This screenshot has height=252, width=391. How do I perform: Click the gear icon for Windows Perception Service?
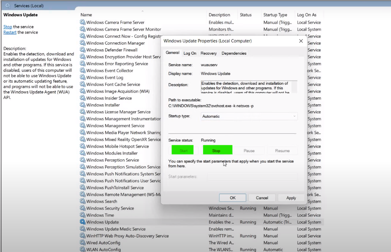[x=82, y=160]
